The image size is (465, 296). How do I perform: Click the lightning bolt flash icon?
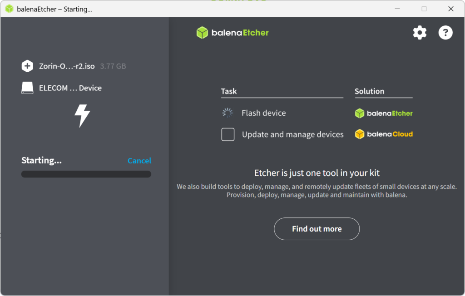click(82, 116)
